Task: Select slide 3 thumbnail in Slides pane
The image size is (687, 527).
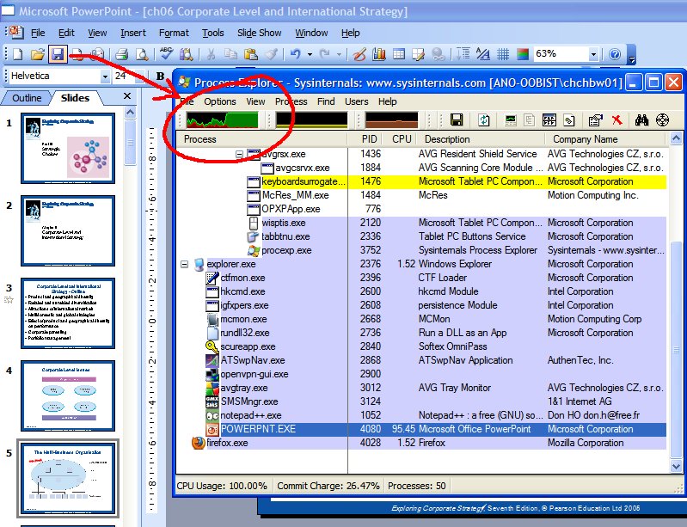Action: pos(68,313)
